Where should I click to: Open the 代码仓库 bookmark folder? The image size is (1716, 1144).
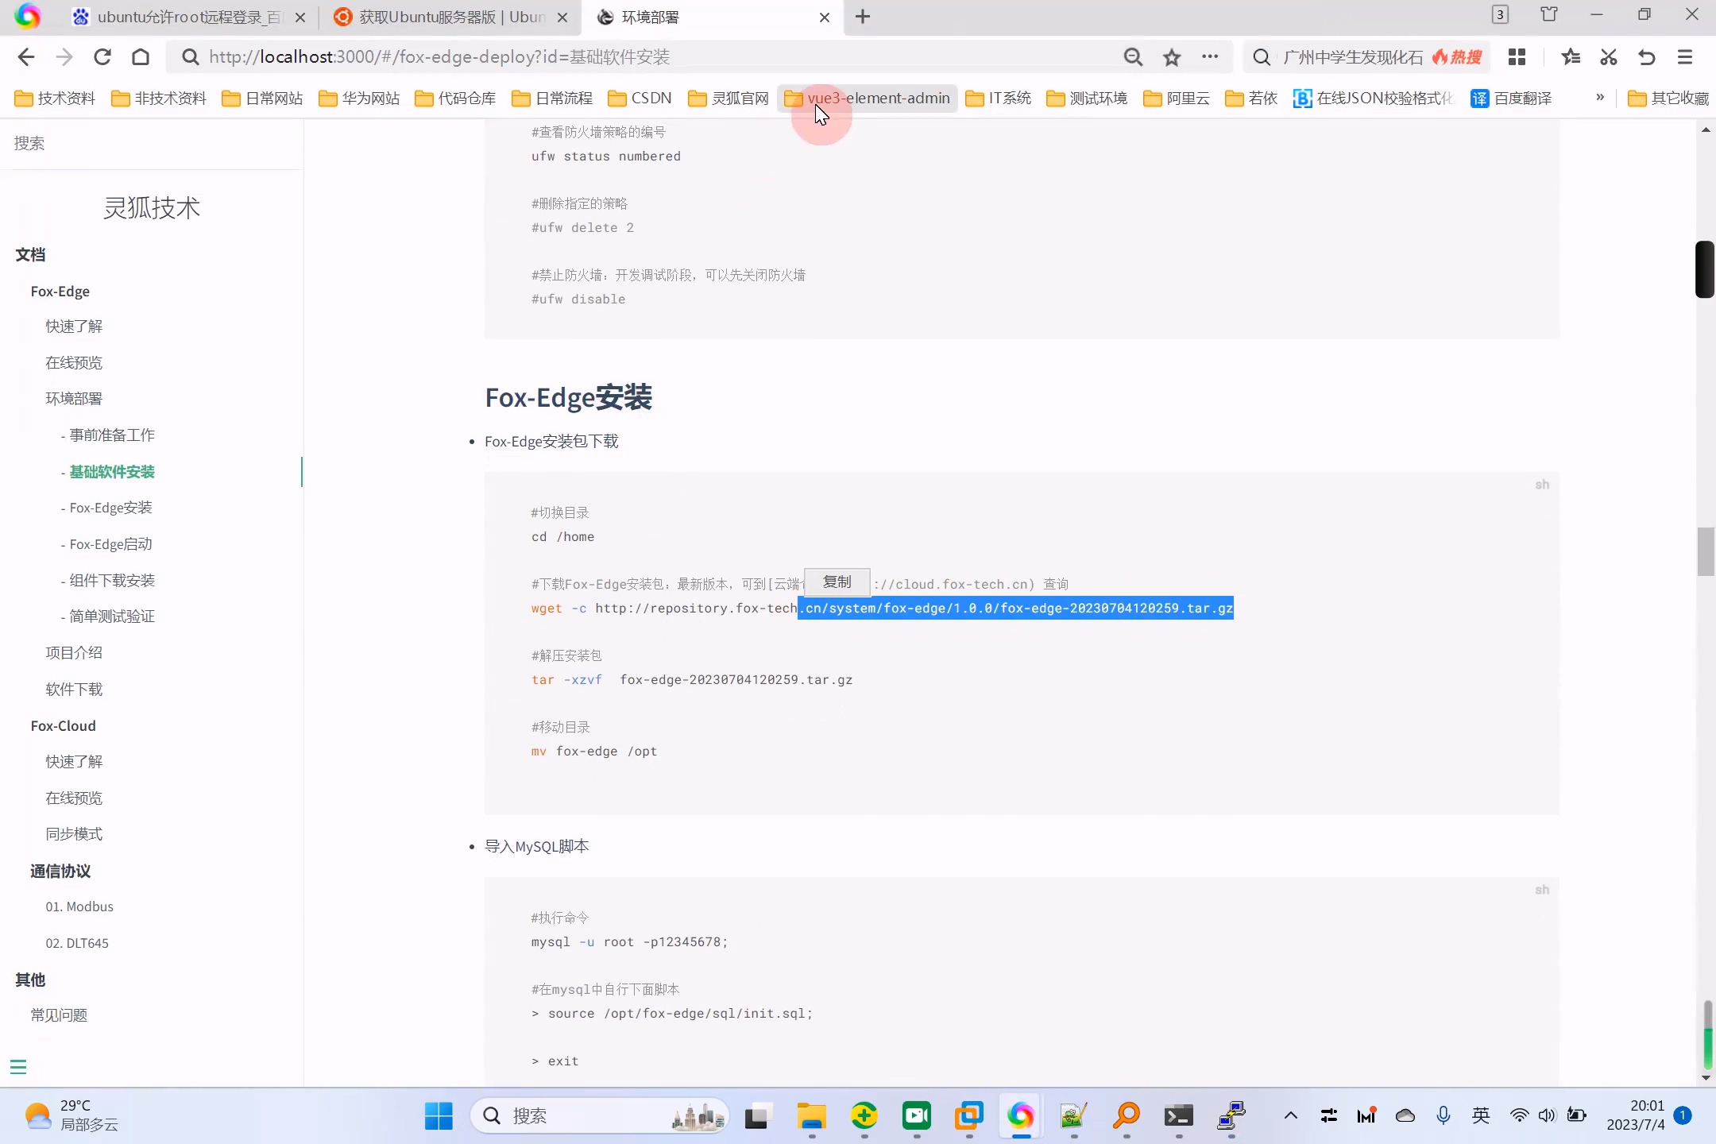point(456,98)
